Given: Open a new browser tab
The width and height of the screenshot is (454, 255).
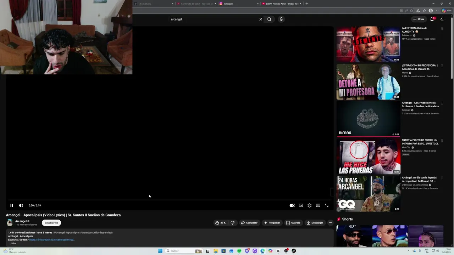Looking at the screenshot, I should click(x=307, y=4).
